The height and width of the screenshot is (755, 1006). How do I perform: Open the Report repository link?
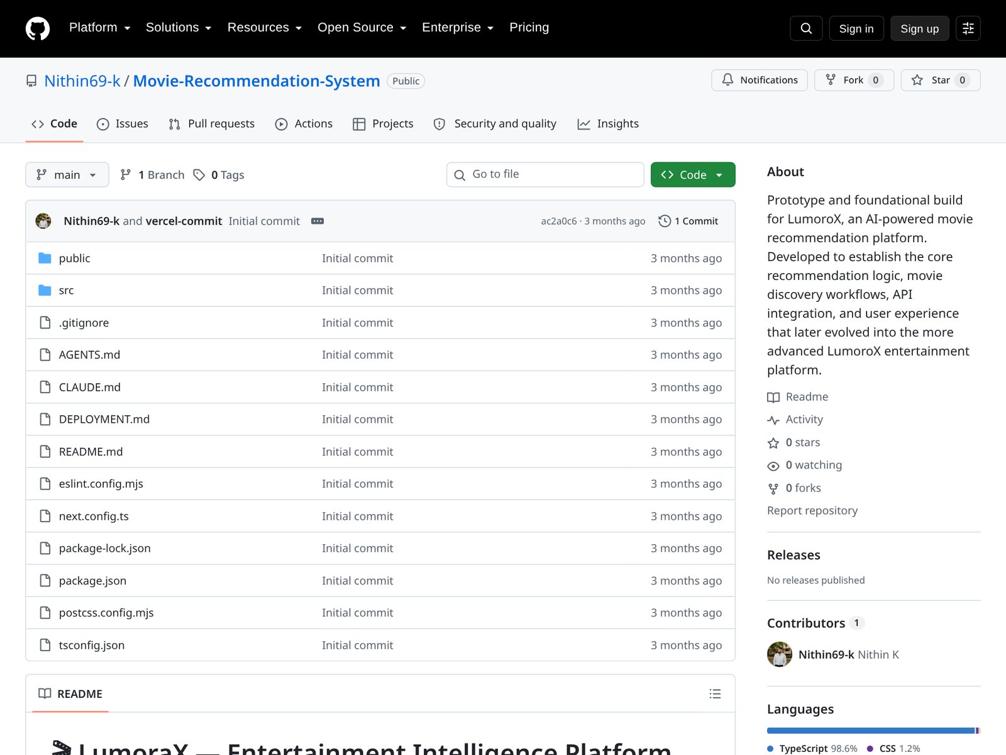[x=812, y=510]
